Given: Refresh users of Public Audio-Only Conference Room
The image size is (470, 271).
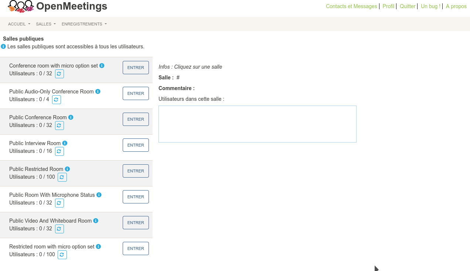Looking at the screenshot, I should (x=57, y=100).
